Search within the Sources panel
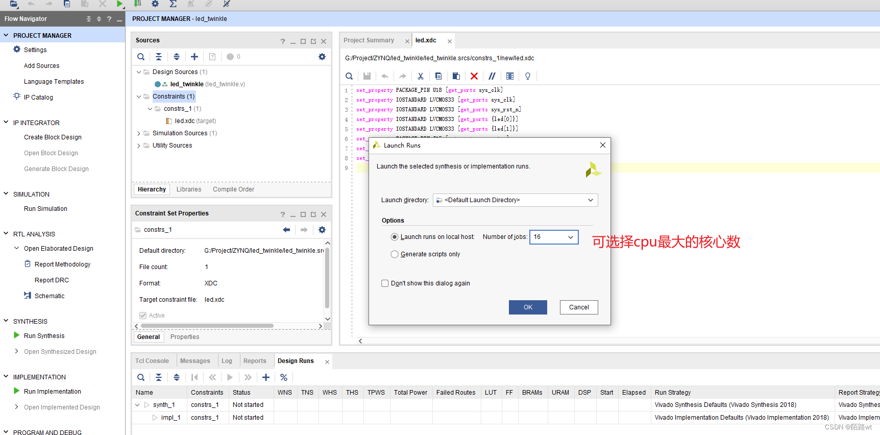 pyautogui.click(x=141, y=57)
